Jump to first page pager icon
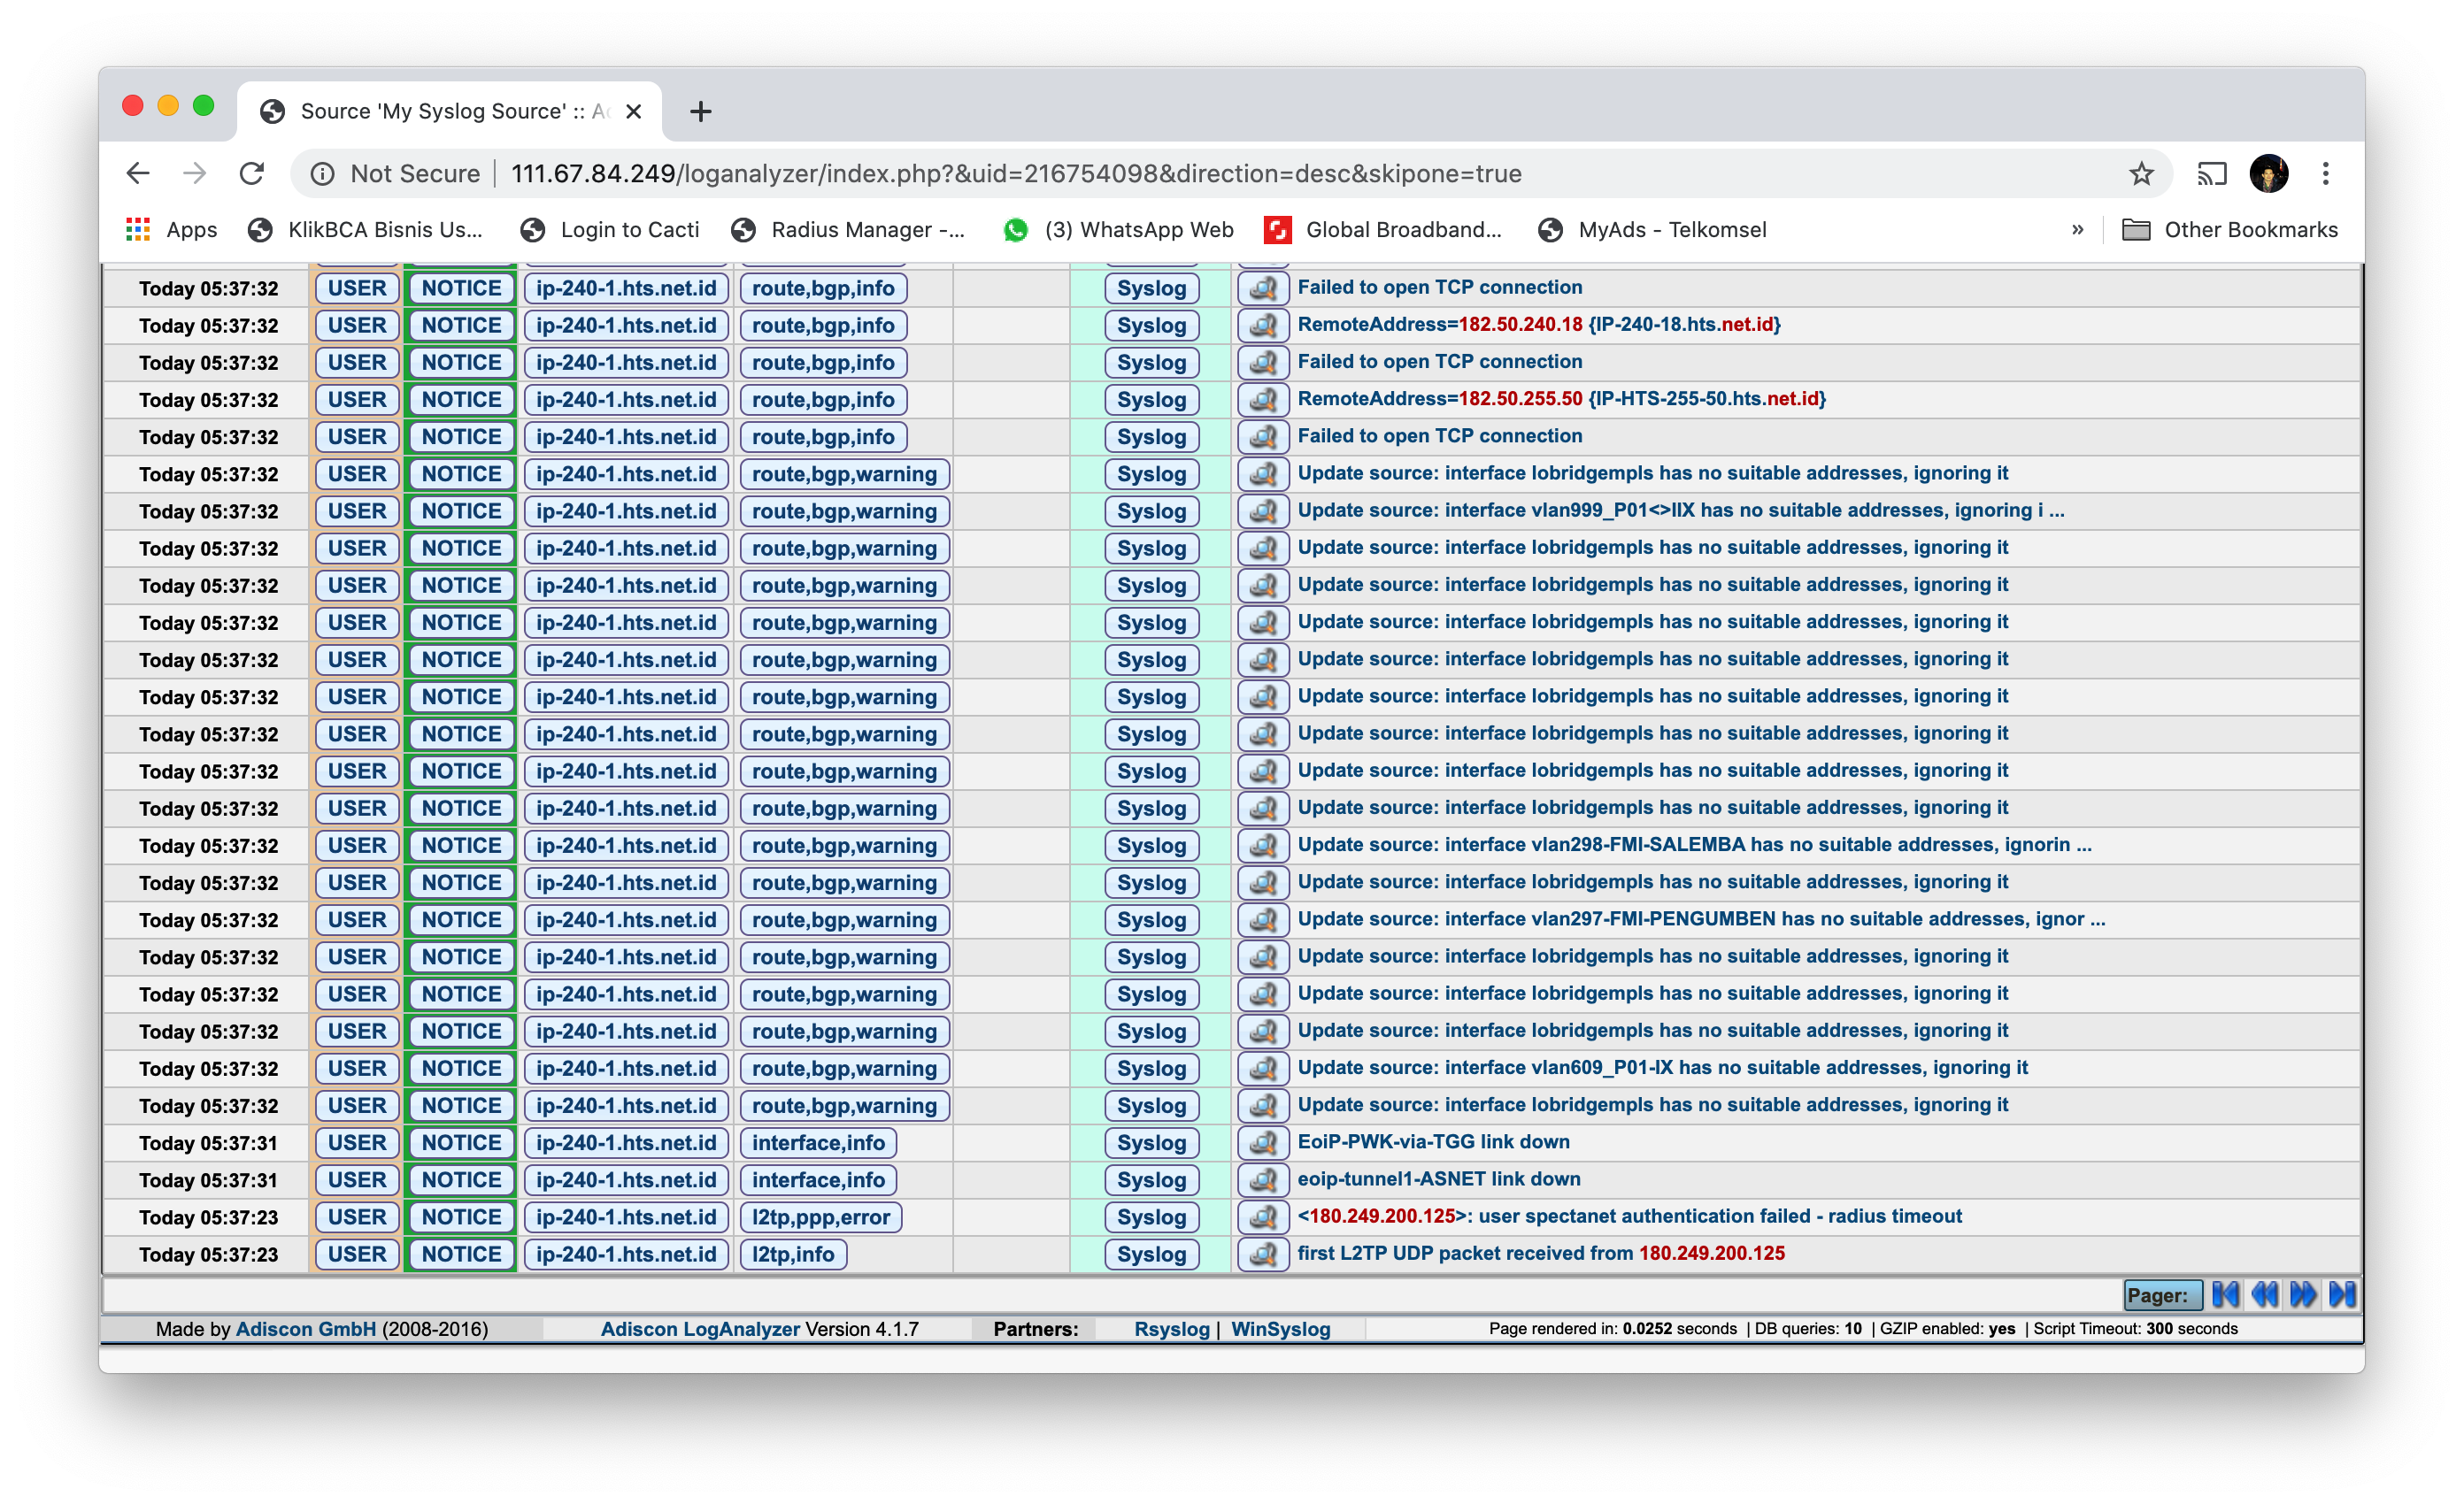This screenshot has height=1504, width=2464. [x=2225, y=1295]
